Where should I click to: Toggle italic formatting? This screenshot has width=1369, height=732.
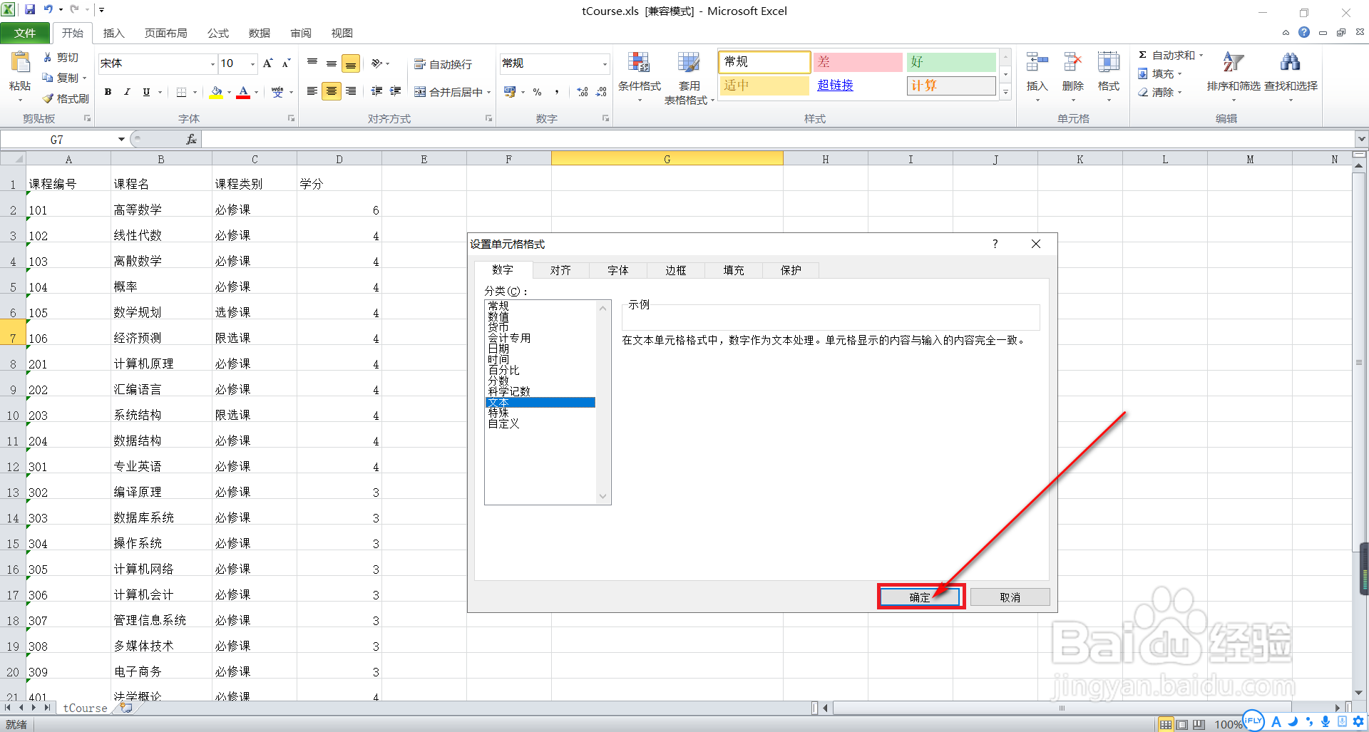tap(126, 92)
